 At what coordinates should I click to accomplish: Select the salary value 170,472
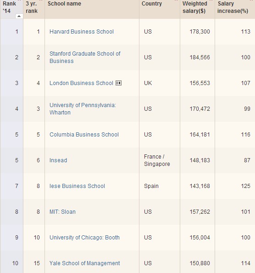[x=200, y=109]
